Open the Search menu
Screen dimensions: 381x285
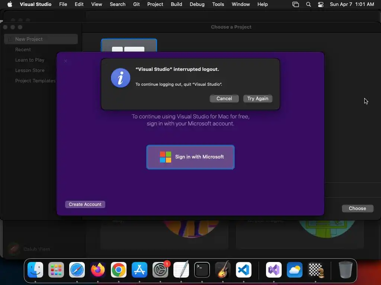tap(118, 4)
